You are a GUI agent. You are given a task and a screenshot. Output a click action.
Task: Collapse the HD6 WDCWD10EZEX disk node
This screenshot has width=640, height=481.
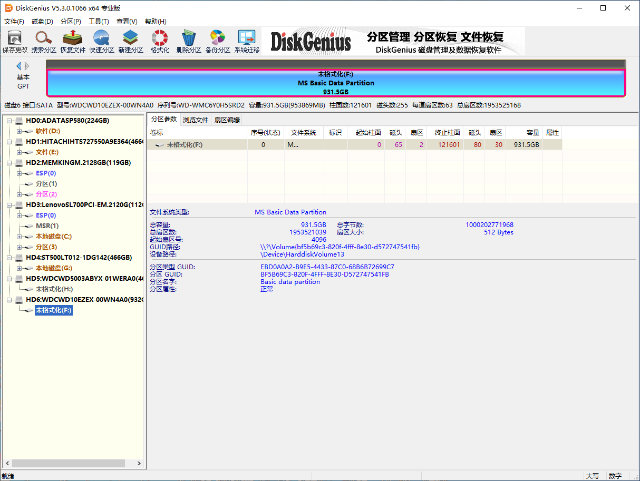point(9,300)
